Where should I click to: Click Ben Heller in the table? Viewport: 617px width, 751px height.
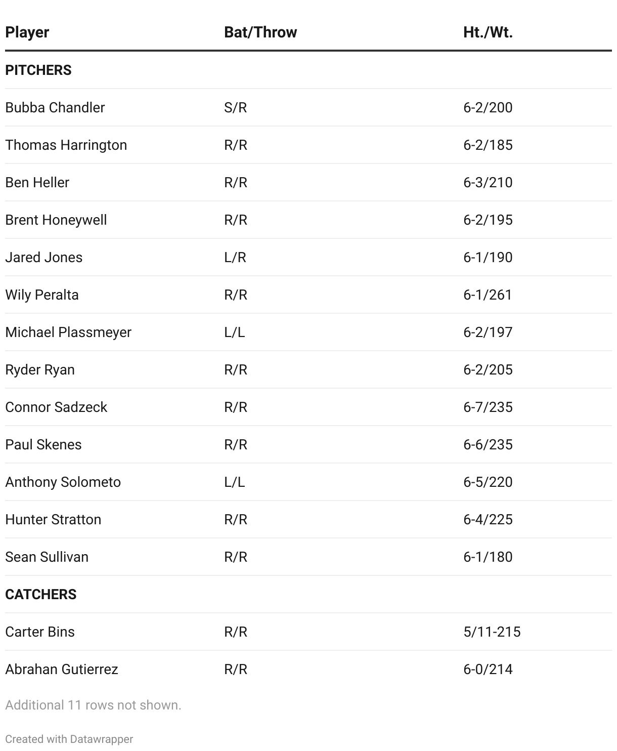[37, 182]
